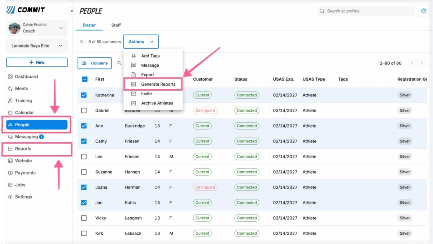
Task: Sort by the Status column header
Action: [x=241, y=79]
